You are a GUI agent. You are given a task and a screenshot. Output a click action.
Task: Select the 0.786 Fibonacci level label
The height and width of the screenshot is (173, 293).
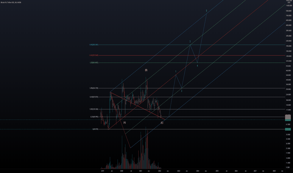click(x=94, y=88)
